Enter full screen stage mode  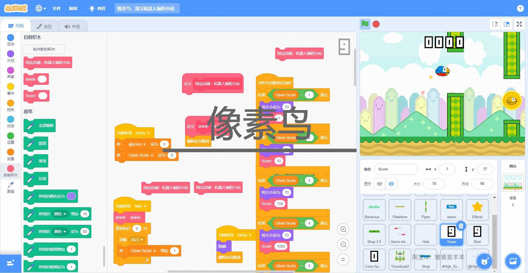(x=519, y=24)
